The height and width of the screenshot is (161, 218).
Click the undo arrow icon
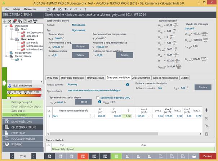pyautogui.click(x=66, y=9)
